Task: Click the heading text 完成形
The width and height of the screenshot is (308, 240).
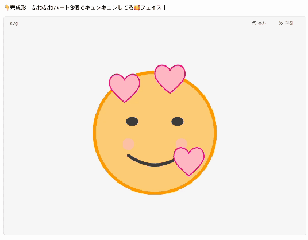Action: (x=18, y=7)
